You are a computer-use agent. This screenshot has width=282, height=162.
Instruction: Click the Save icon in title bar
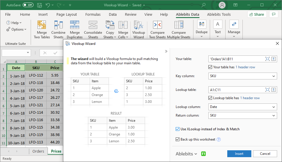pos(40,5)
